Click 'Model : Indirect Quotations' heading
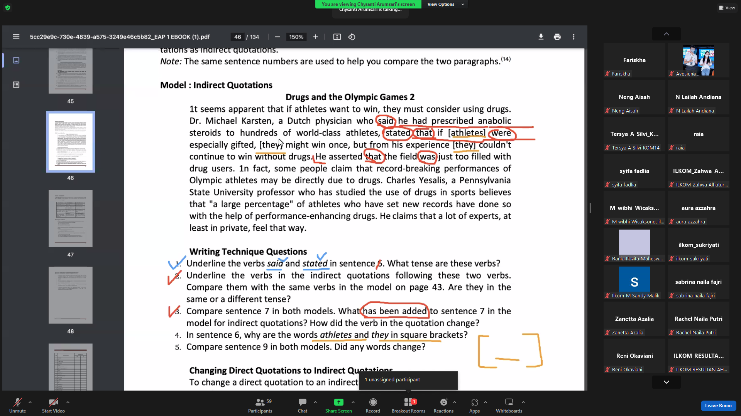 (216, 85)
